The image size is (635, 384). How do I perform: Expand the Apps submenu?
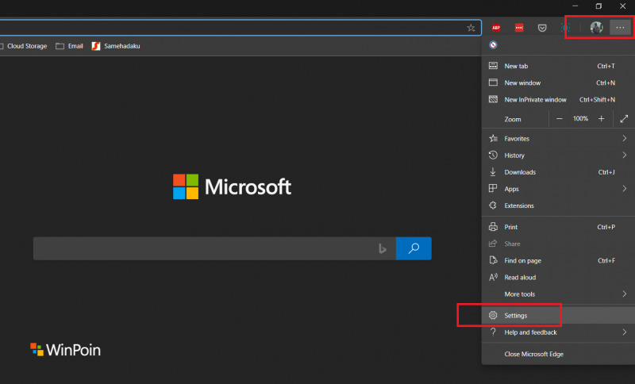(558, 189)
